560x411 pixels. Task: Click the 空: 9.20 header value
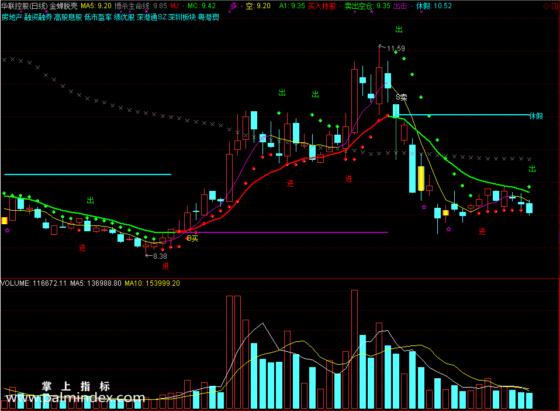click(x=258, y=6)
